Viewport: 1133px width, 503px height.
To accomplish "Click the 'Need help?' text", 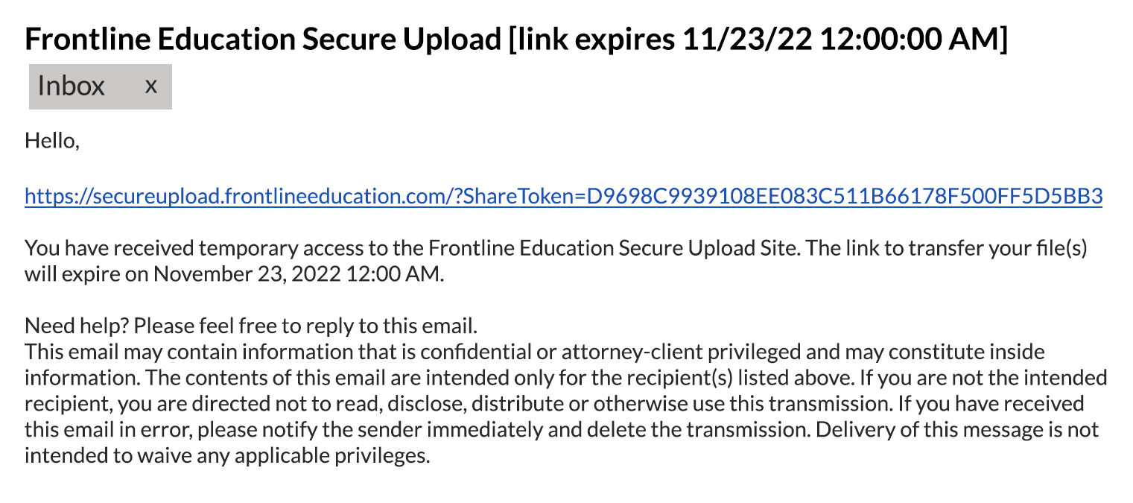I will point(76,326).
